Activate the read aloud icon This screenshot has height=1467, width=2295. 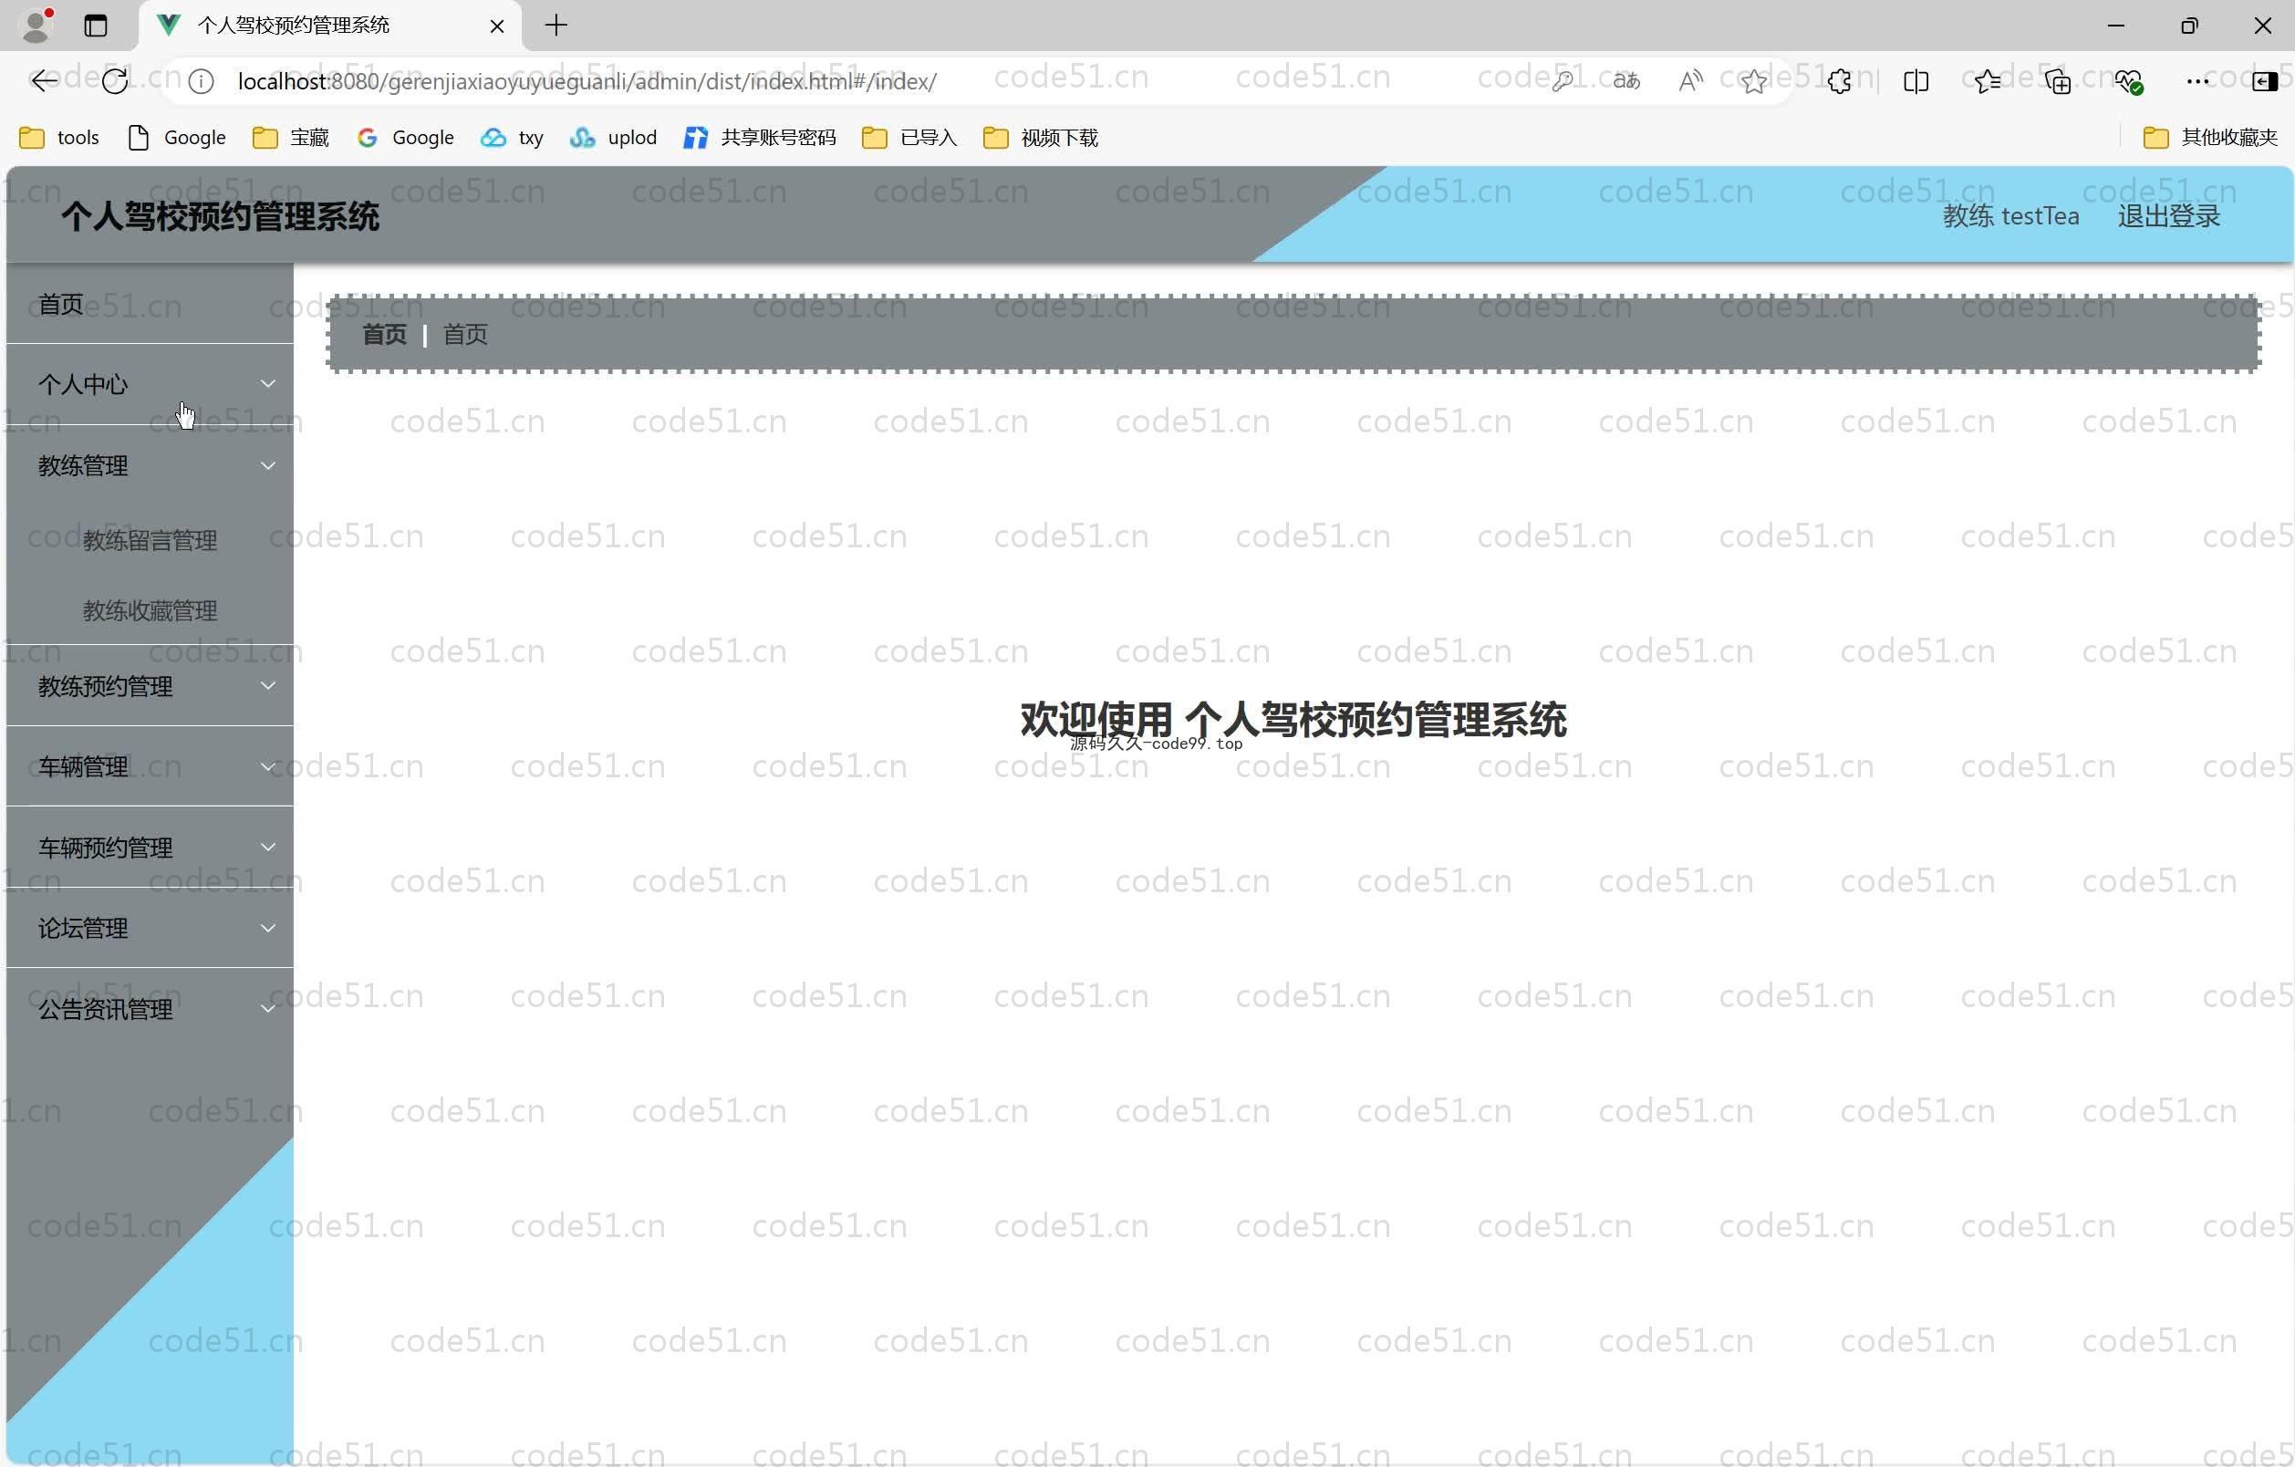pyautogui.click(x=1691, y=82)
